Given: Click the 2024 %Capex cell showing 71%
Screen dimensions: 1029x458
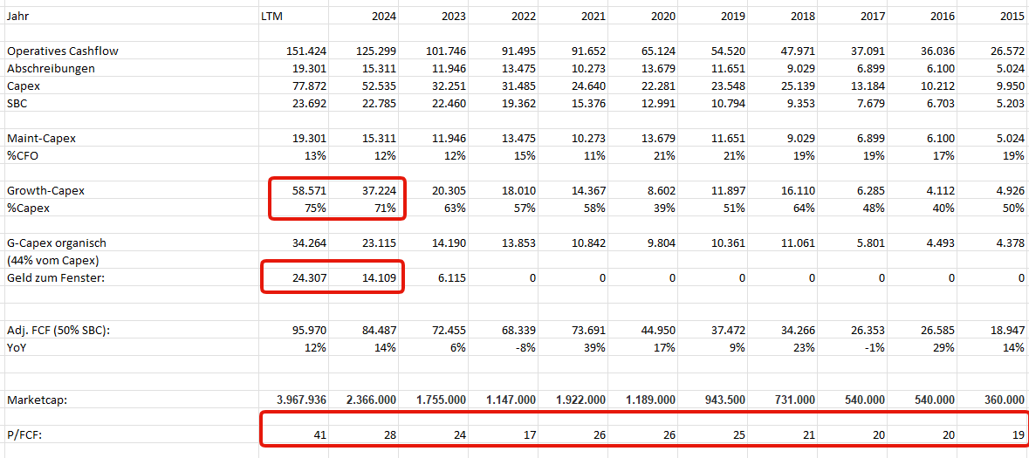Looking at the screenshot, I should (x=381, y=208).
